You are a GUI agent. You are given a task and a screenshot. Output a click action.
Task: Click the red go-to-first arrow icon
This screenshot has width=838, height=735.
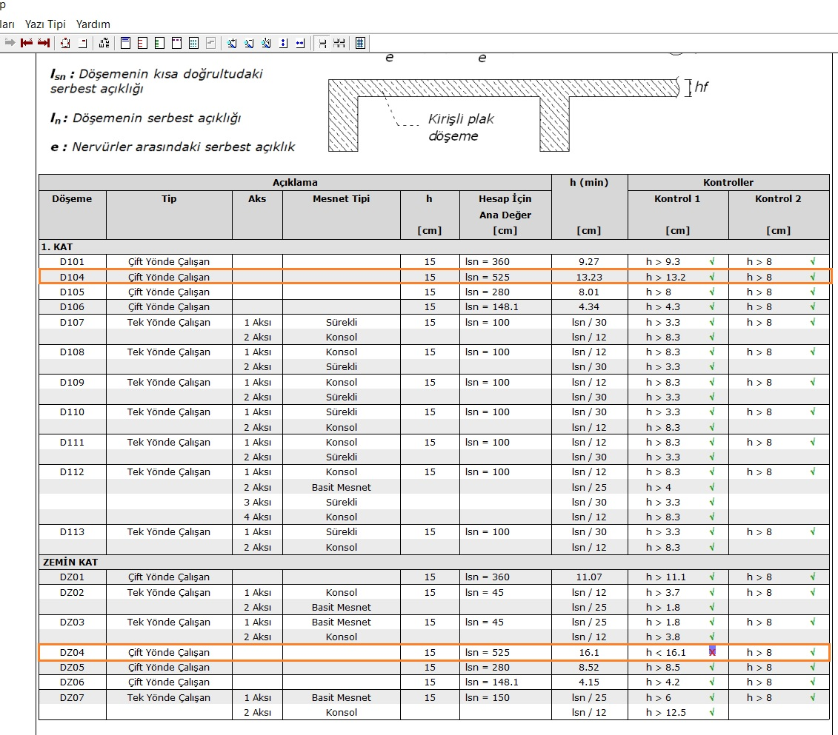click(x=27, y=43)
